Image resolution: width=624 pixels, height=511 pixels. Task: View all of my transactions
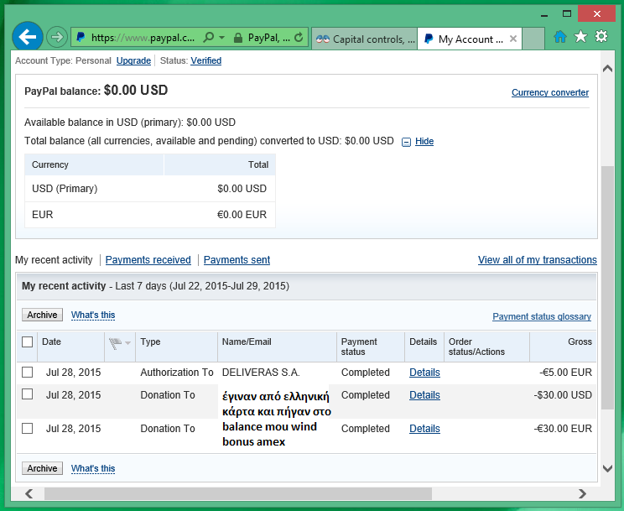click(x=538, y=259)
